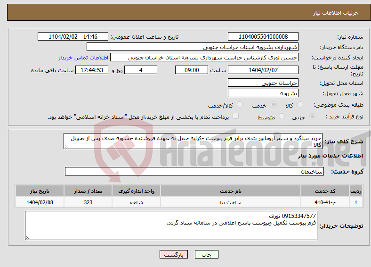Click the need date cell 1404/02/08
Viewport: 371px width, 267px height.
40,202
